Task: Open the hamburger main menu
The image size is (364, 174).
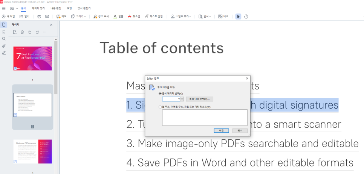Action: pos(4,9)
